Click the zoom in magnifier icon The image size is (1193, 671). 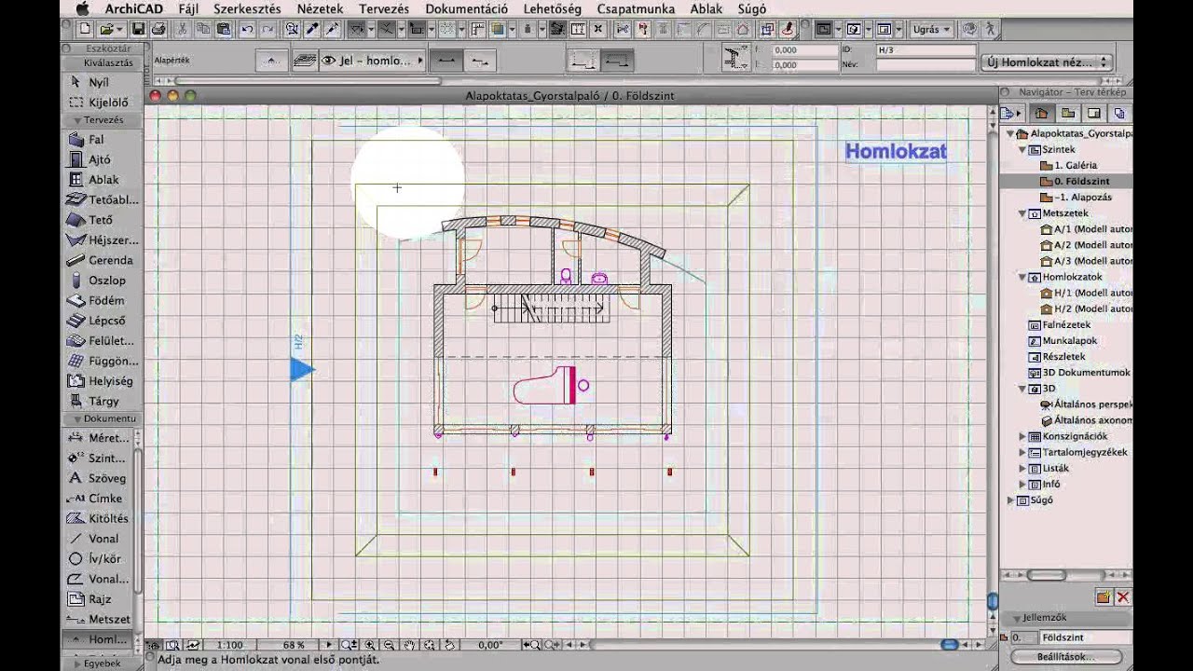371,644
